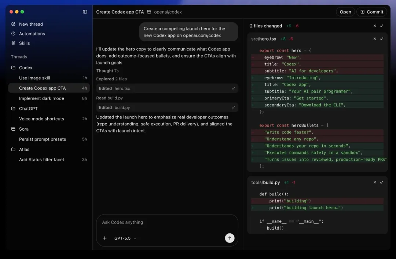This screenshot has width=396, height=259.
Task: Click the folder icon beside Atlas
Action: coord(14,149)
